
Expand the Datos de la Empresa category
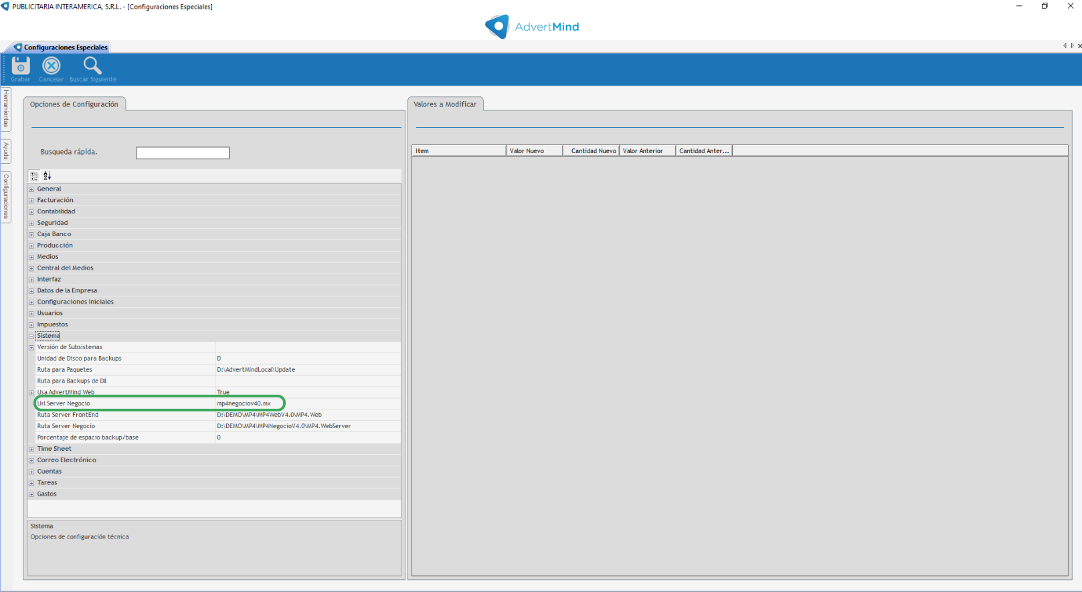pyautogui.click(x=31, y=291)
